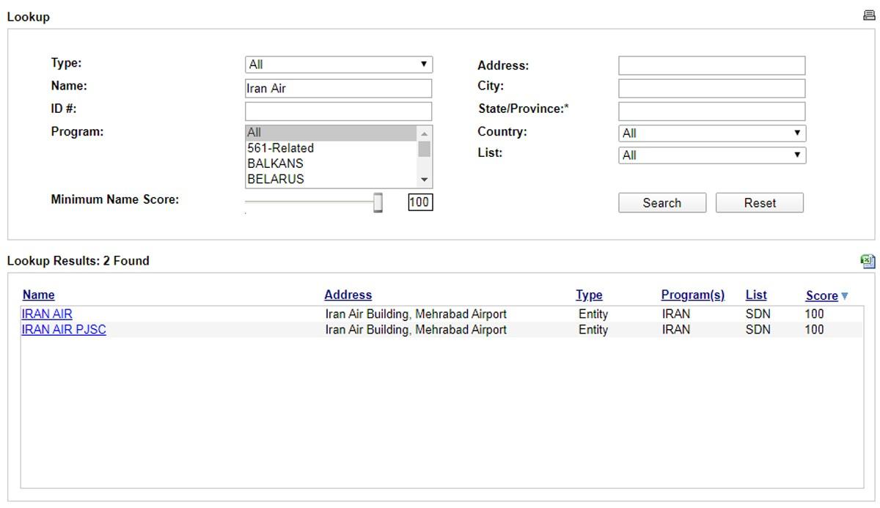Sort results by the Program(s) column header
Image resolution: width=880 pixels, height=508 pixels.
[693, 295]
